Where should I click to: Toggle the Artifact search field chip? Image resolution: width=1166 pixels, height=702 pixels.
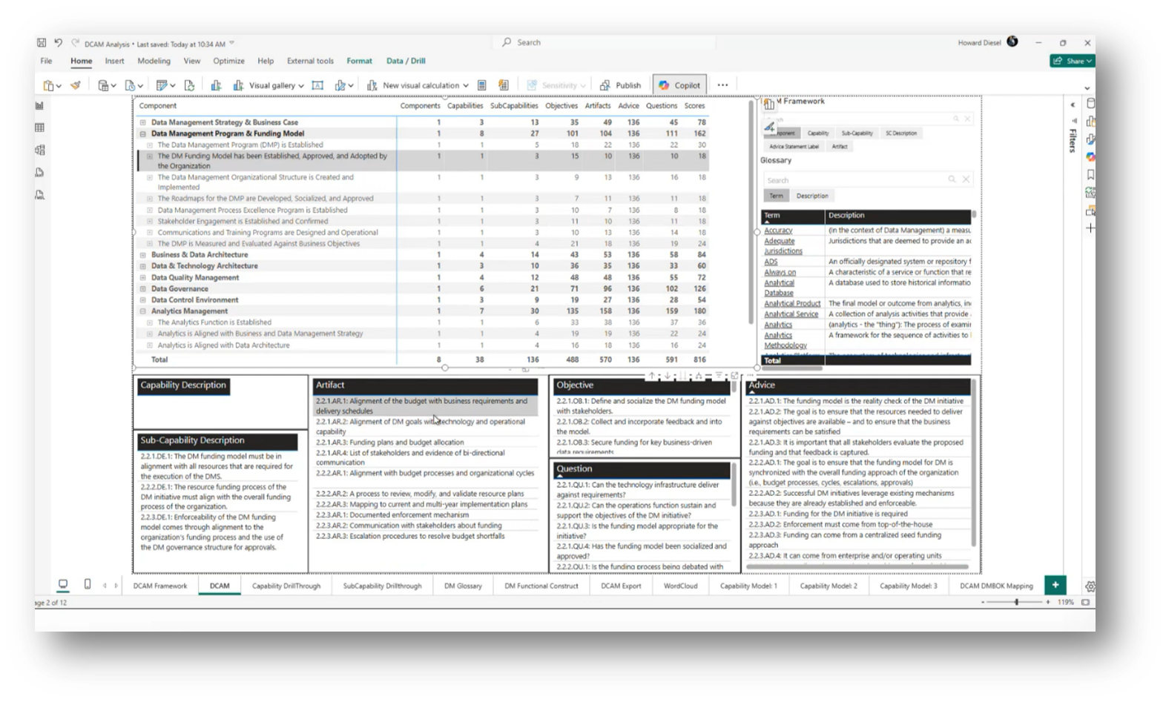(x=839, y=147)
